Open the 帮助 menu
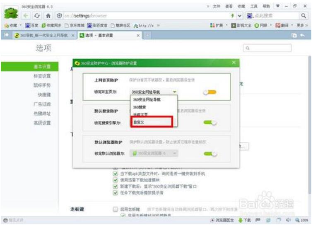 click(x=266, y=6)
